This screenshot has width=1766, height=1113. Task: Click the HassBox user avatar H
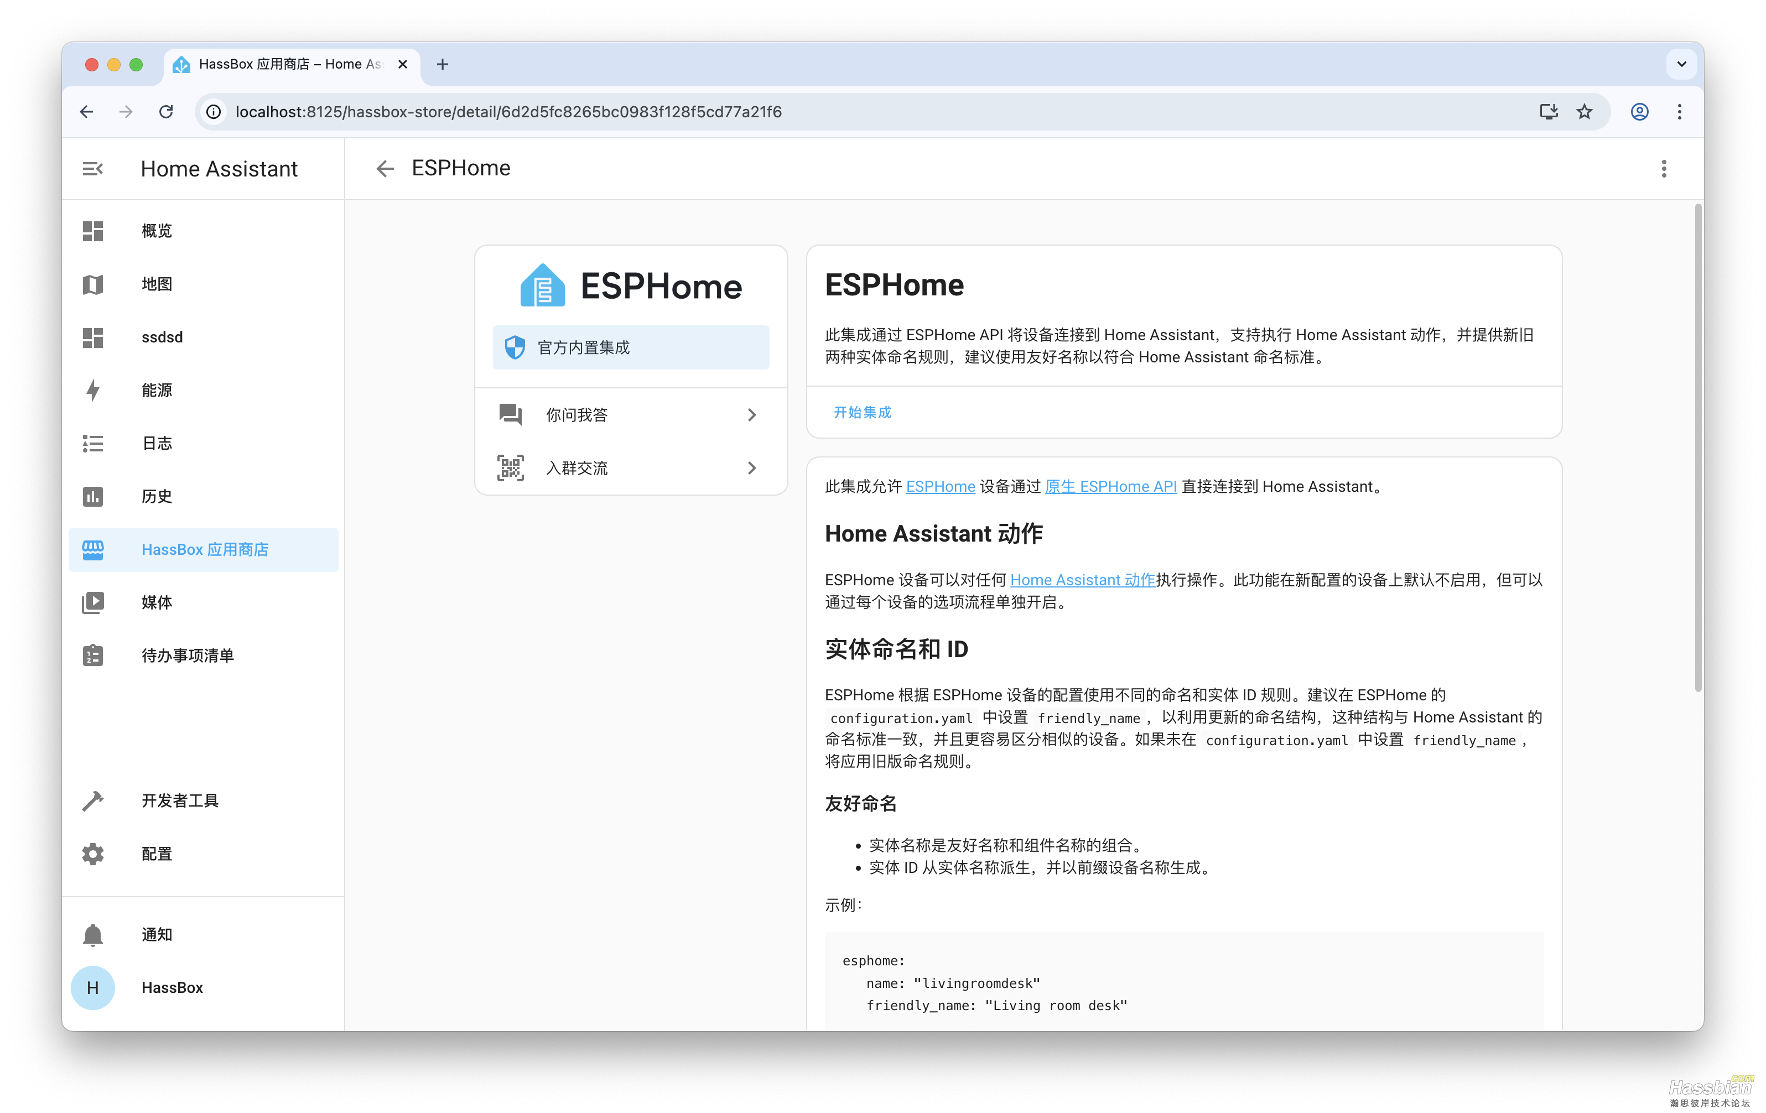pyautogui.click(x=92, y=987)
